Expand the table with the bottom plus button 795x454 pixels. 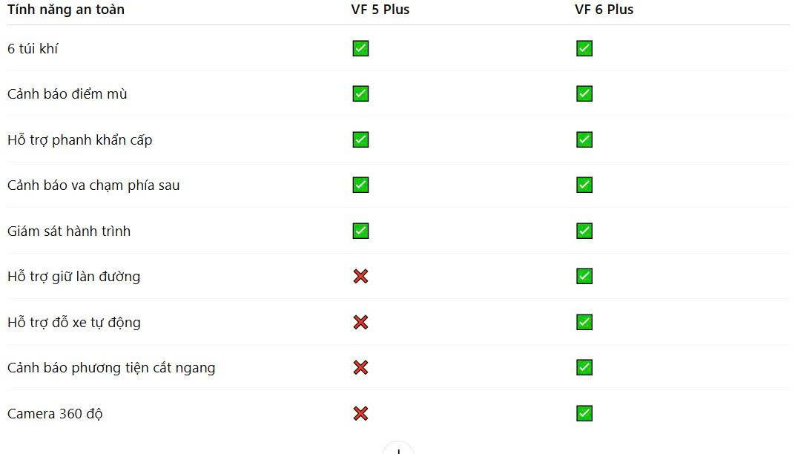398,450
